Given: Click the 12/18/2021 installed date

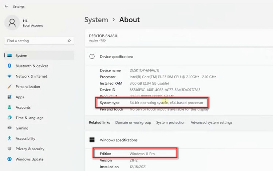Looking at the screenshot, I should (x=138, y=167).
